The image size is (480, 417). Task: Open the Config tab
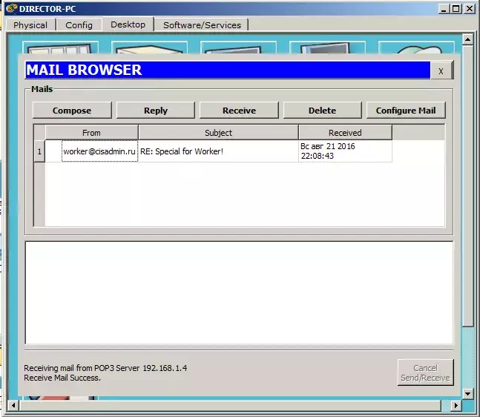click(79, 24)
